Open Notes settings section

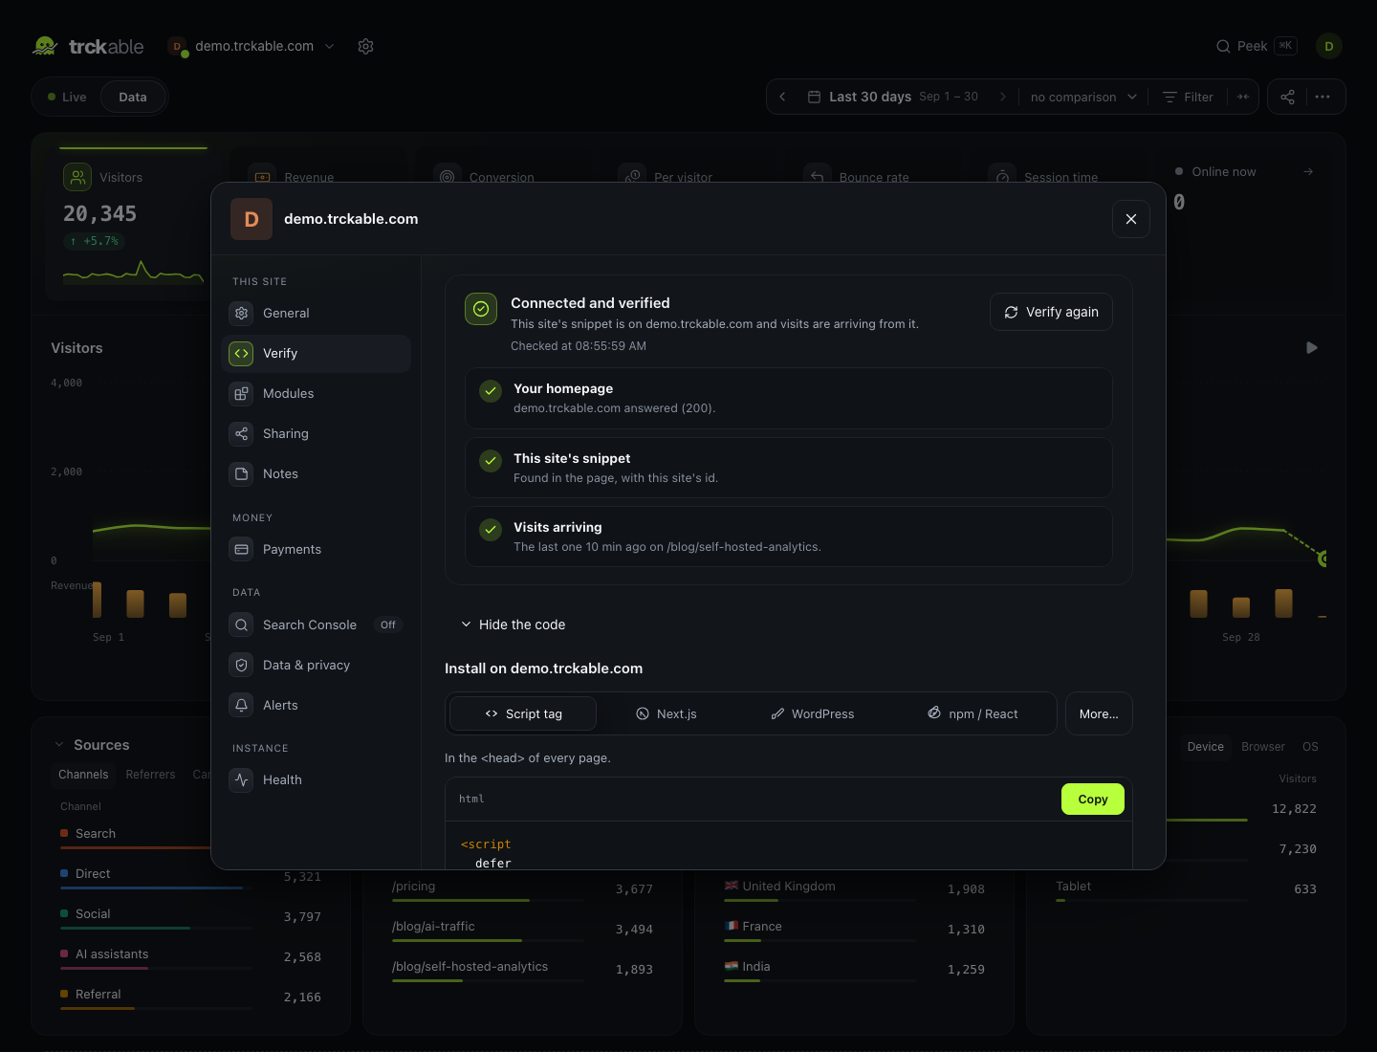[x=317, y=474]
